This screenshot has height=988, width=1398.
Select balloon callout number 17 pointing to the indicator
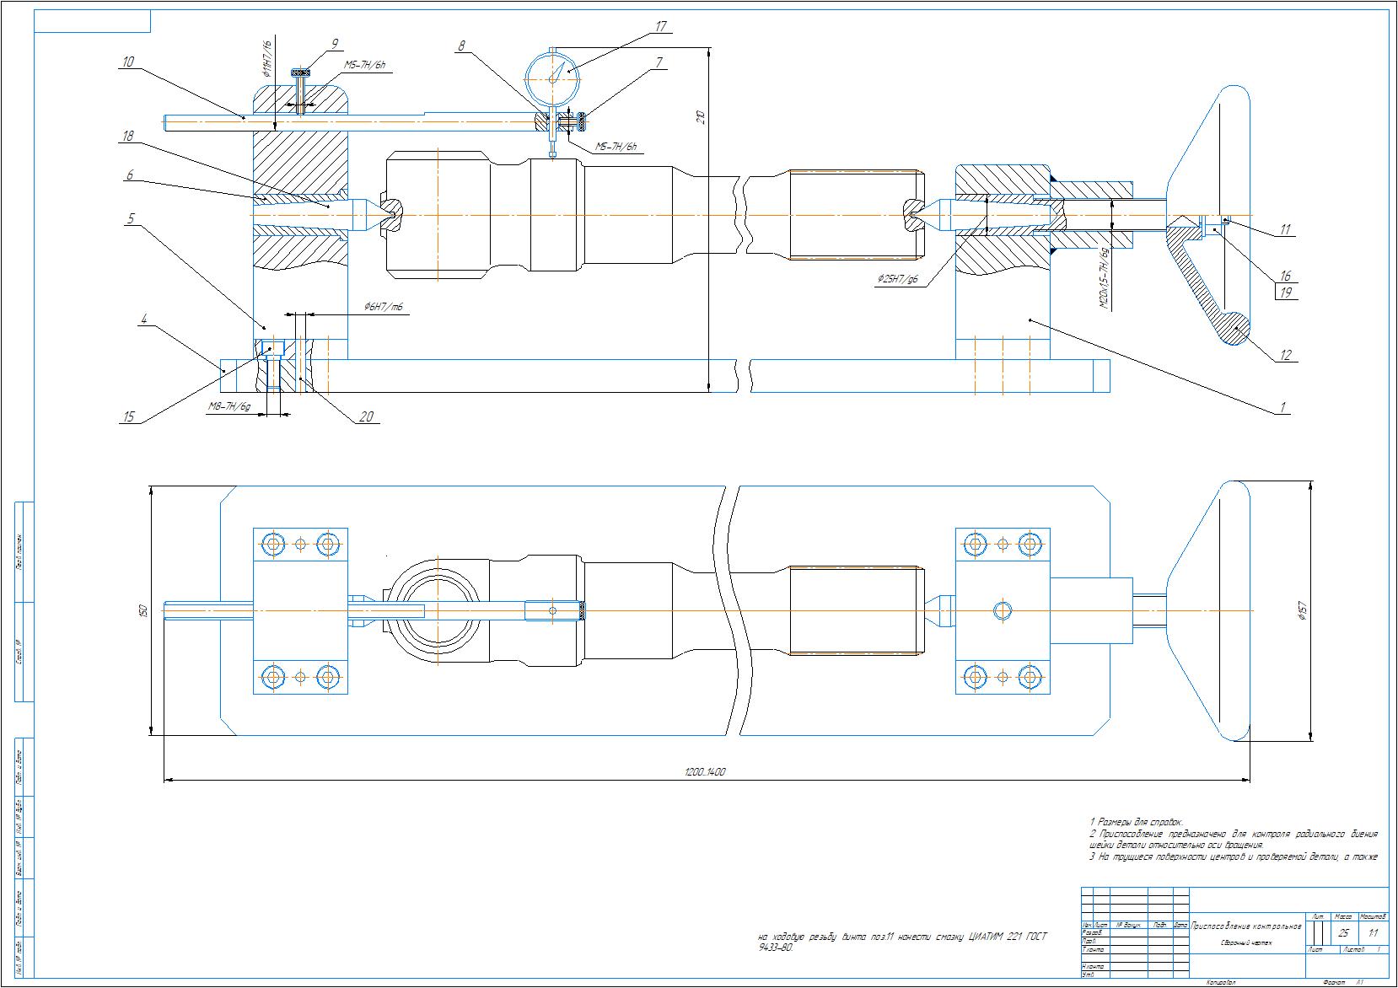(x=660, y=27)
